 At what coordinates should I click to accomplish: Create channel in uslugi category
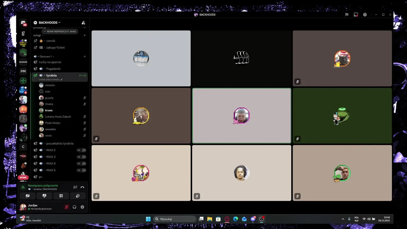tap(85, 35)
